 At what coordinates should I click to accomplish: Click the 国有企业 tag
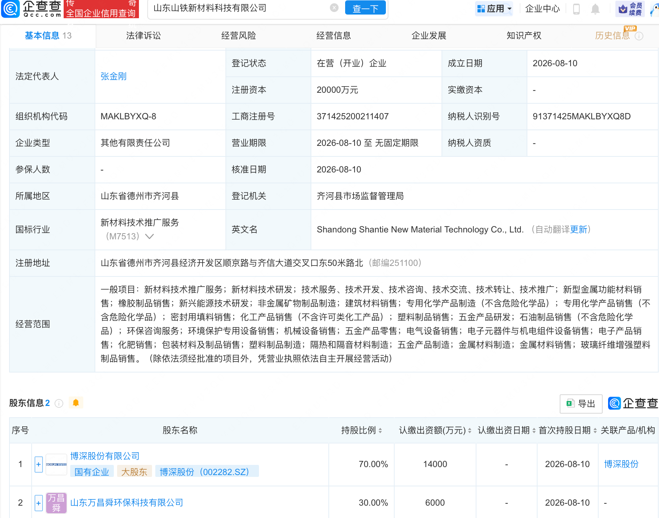(x=92, y=472)
